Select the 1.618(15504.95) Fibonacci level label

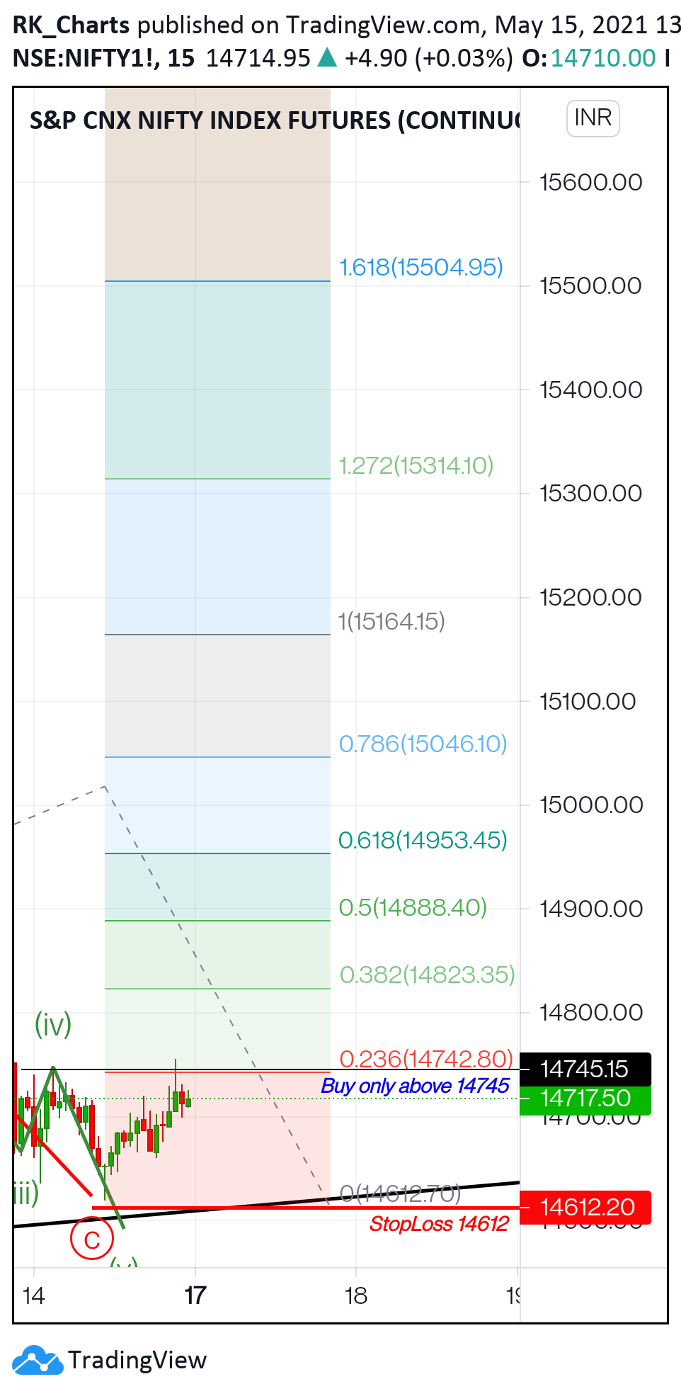(x=421, y=268)
